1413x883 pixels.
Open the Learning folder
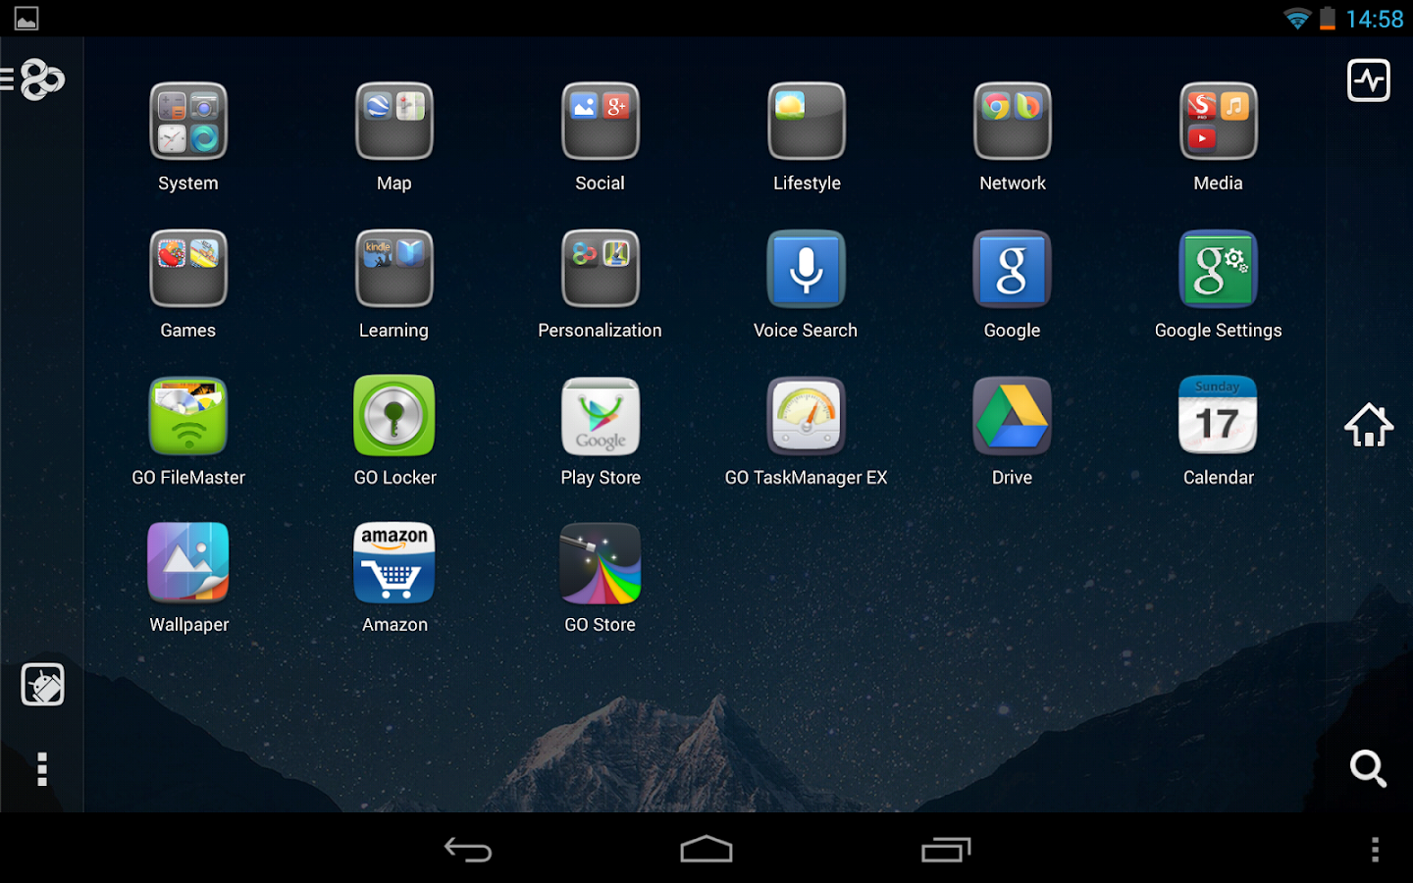[394, 269]
